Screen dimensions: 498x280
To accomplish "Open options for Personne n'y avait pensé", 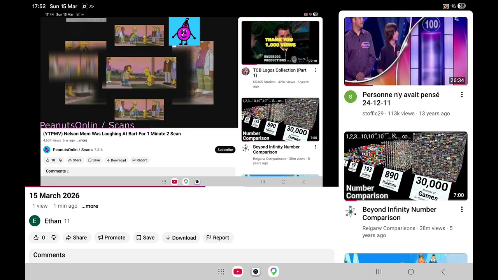I will pos(462,94).
